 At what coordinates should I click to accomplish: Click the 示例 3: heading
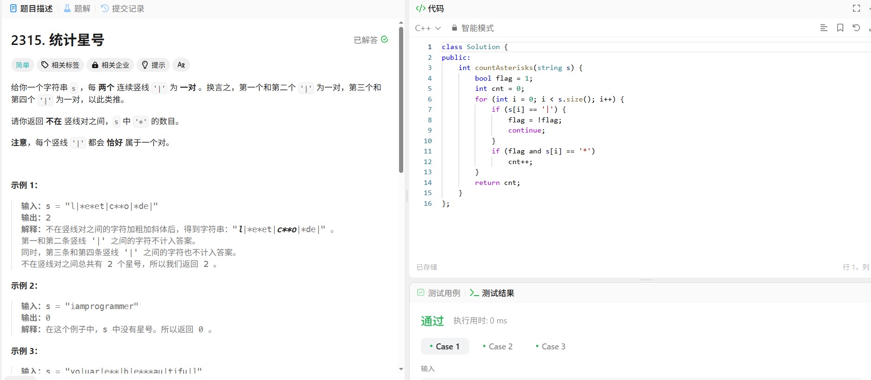[x=24, y=351]
